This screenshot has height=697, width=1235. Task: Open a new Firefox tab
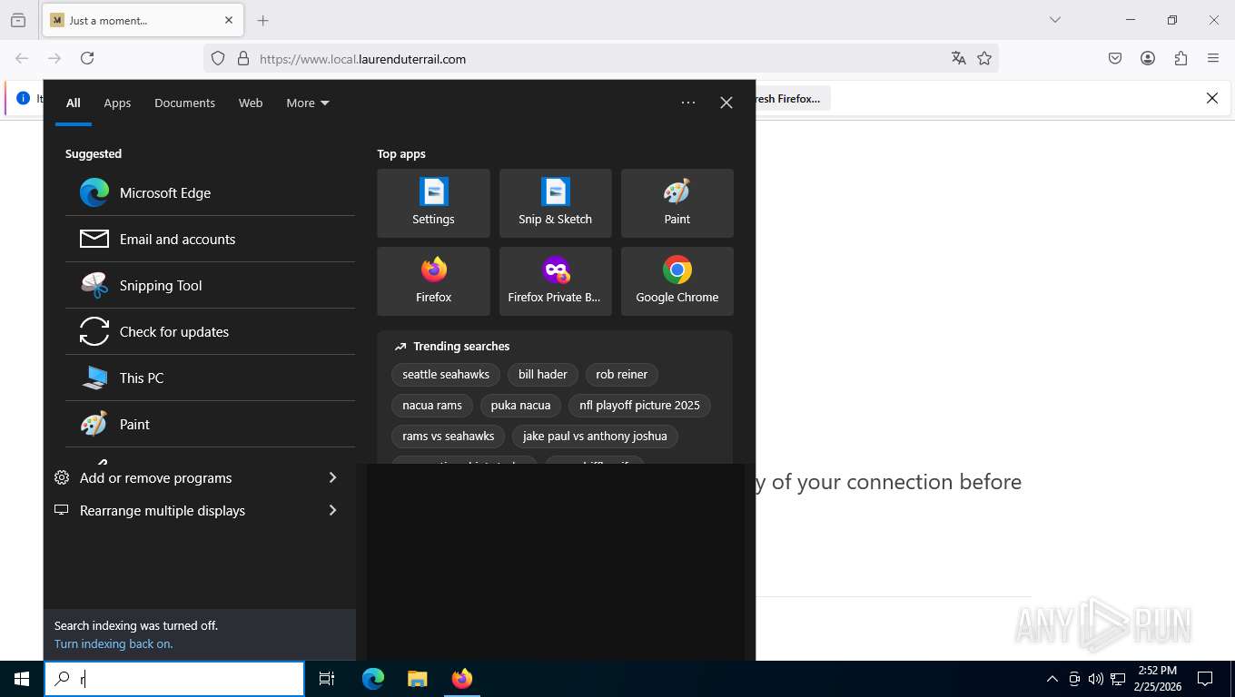click(x=263, y=20)
